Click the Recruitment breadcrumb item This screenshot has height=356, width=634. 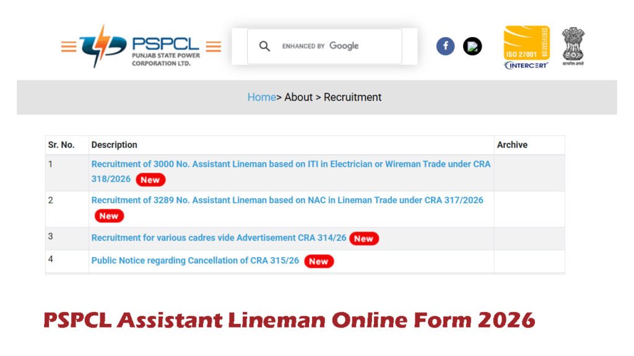pos(352,97)
